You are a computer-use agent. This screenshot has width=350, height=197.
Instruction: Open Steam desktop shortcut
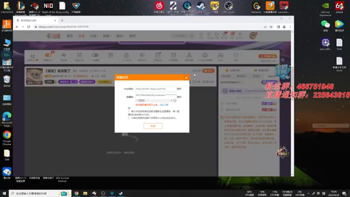(201, 7)
